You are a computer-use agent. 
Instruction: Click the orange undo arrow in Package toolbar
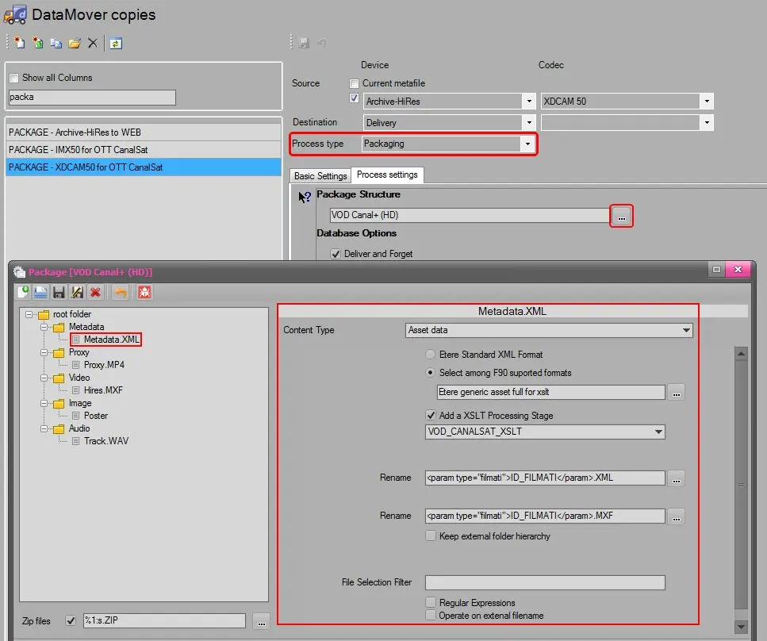pyautogui.click(x=120, y=292)
